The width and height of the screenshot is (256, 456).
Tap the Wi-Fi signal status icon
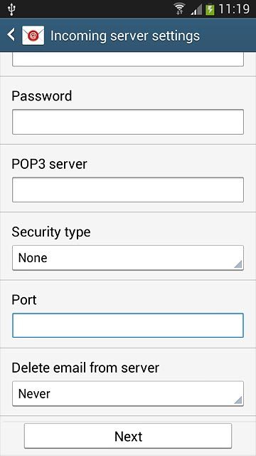(x=180, y=9)
